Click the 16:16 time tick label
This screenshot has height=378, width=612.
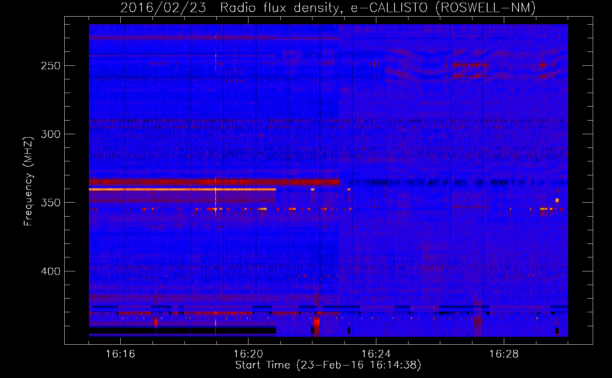tap(120, 354)
